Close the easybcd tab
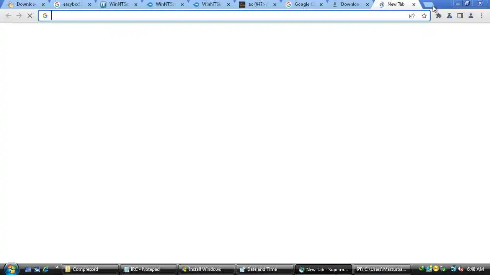Viewport: 490px width, 275px height. 90,5
